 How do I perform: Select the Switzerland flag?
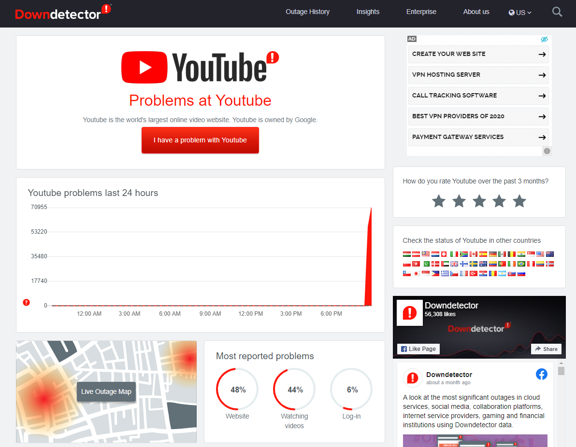(x=444, y=254)
